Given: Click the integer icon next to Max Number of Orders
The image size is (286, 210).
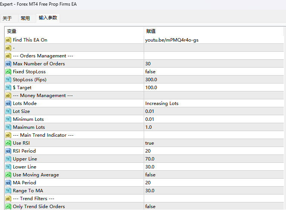Looking at the screenshot, I should click(x=8, y=64).
